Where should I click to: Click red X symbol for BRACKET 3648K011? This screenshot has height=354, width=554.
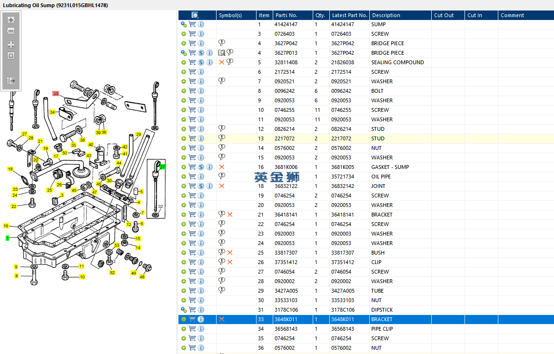tap(222, 319)
